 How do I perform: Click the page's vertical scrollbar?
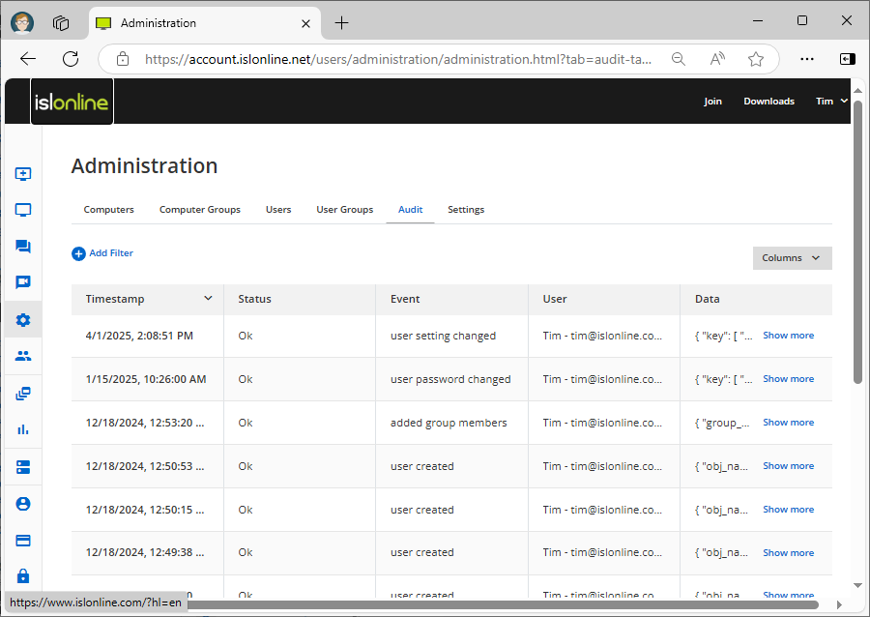(x=857, y=242)
